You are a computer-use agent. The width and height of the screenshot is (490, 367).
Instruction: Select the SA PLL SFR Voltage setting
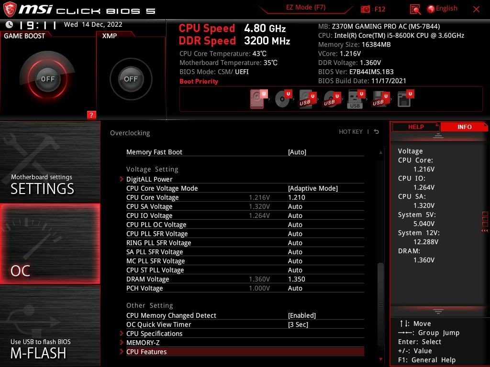(x=245, y=251)
